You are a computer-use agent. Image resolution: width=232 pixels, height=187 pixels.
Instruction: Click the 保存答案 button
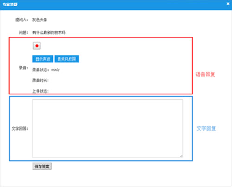tap(42, 167)
